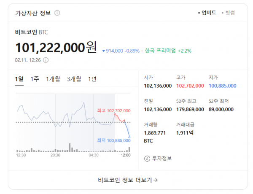Click info icon next to timestamp 02.11. 12:26

46,60
